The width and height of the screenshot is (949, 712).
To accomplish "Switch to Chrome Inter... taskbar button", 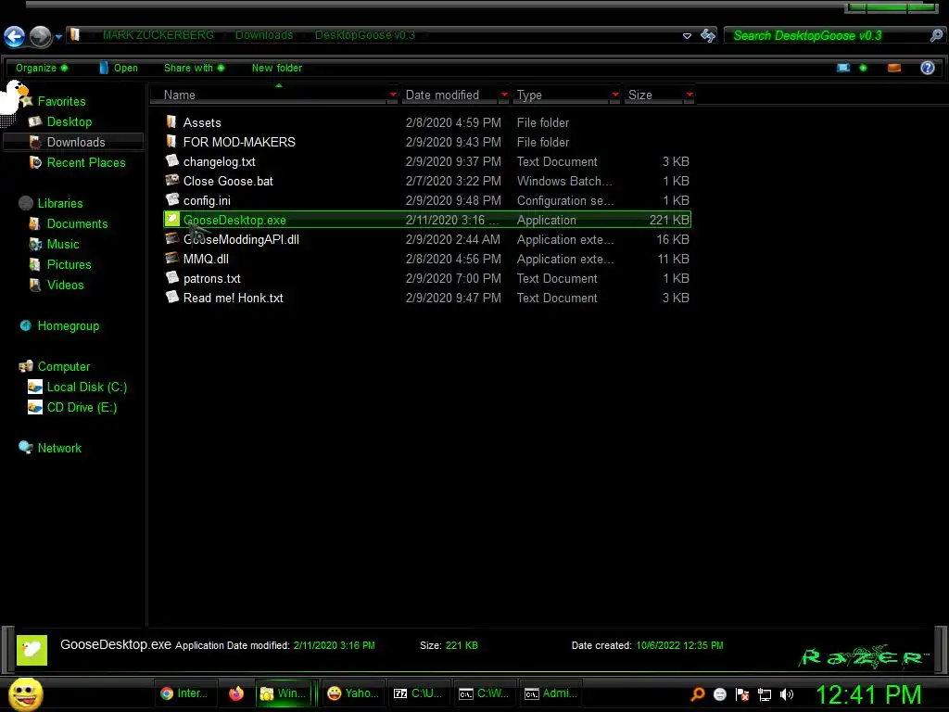I will click(x=184, y=693).
